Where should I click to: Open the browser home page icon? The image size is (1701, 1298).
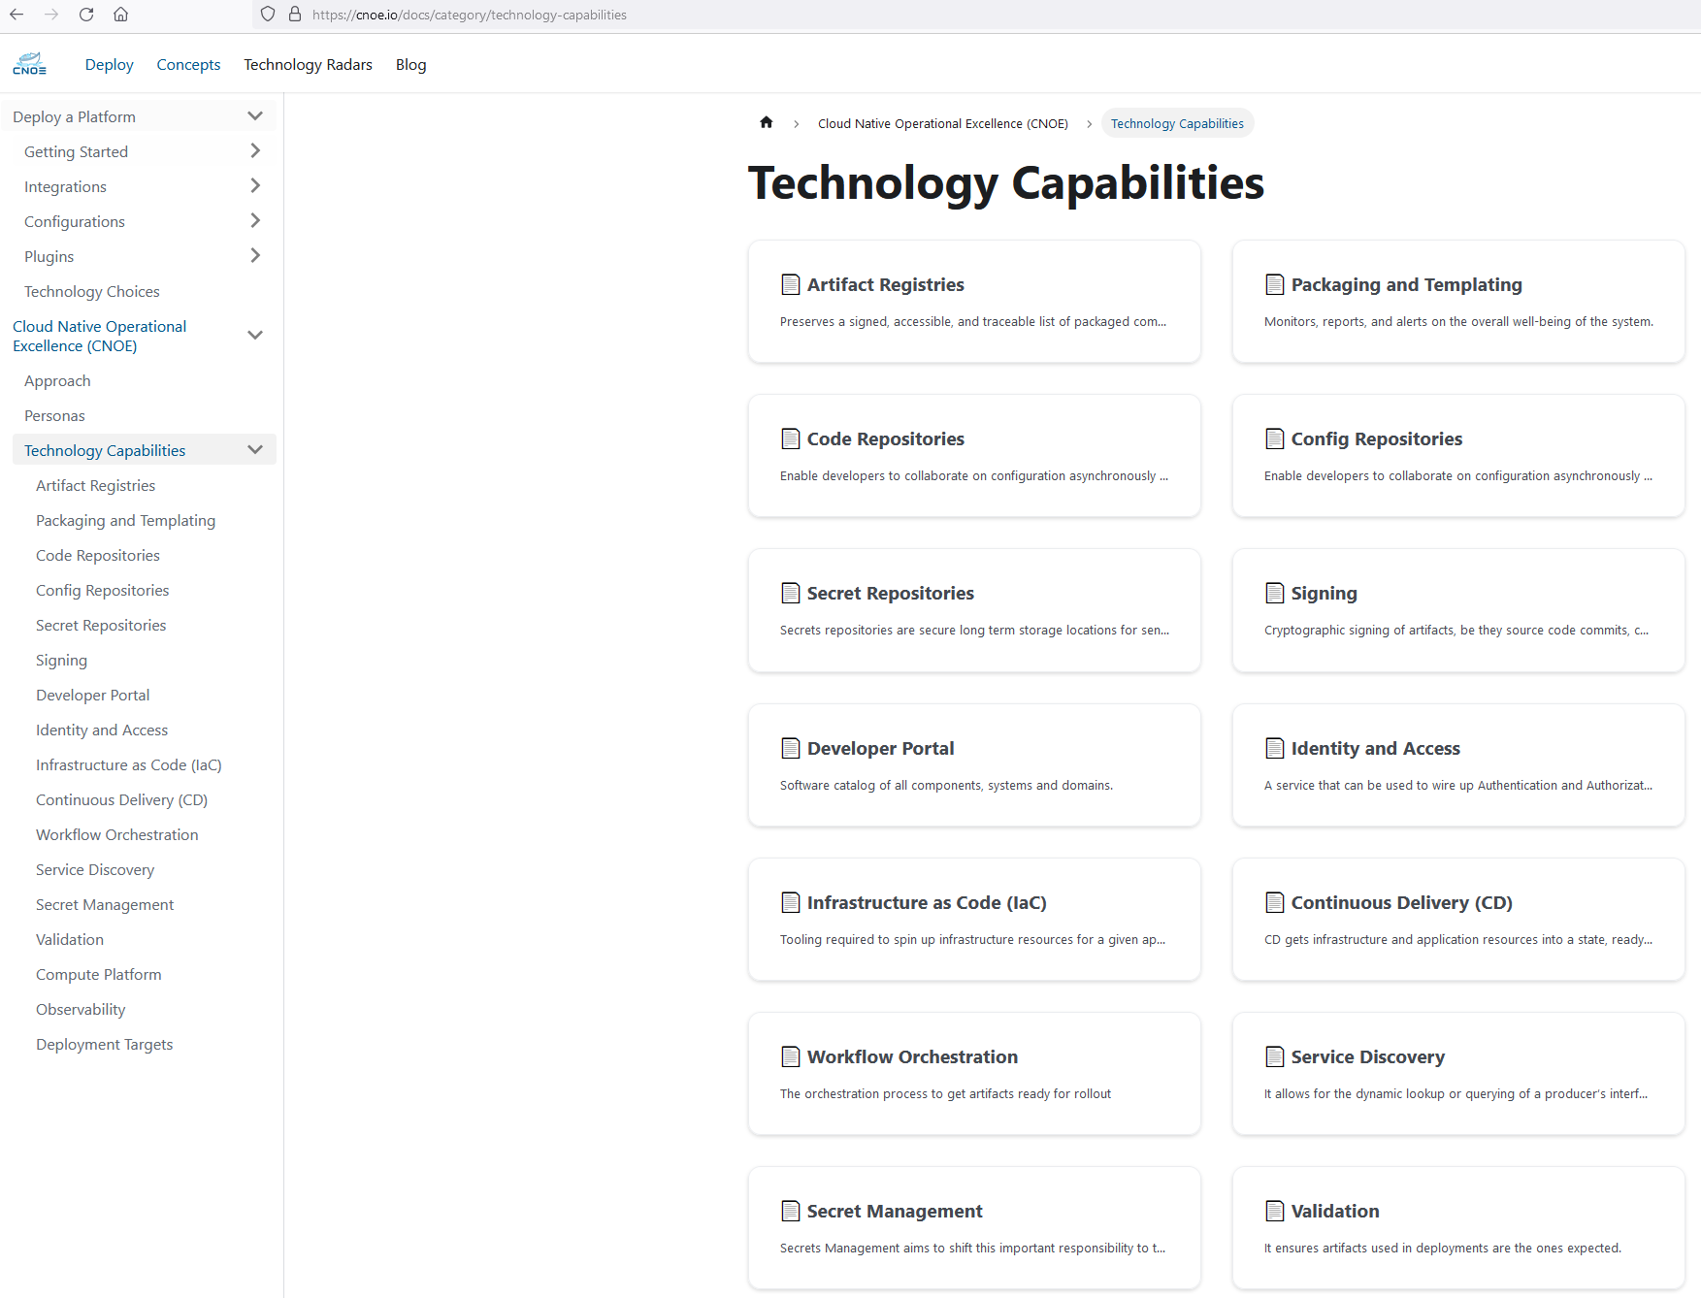(x=120, y=15)
